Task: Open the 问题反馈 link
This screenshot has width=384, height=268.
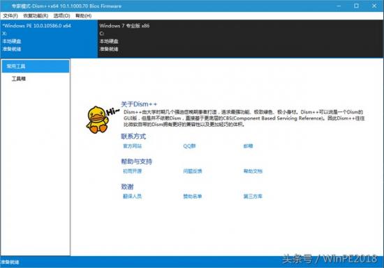Action: tap(193, 171)
